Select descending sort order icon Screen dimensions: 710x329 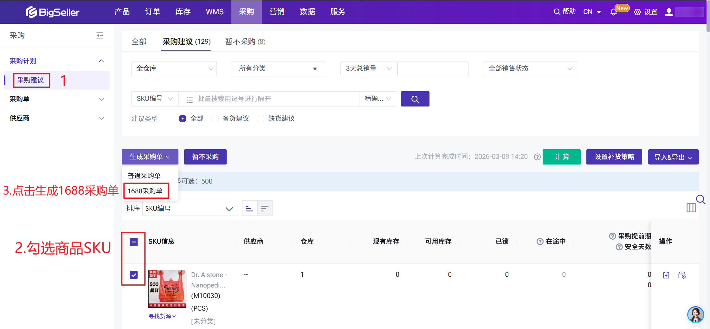265,208
